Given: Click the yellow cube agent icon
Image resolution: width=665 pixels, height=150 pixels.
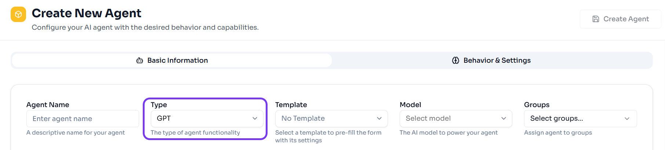Looking at the screenshot, I should (x=18, y=14).
